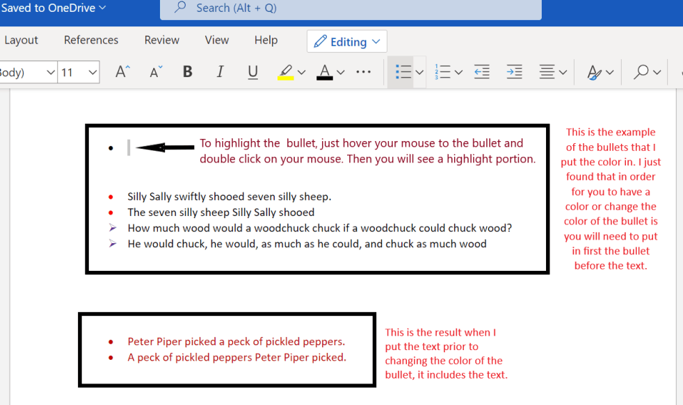Expand numbering library dropdown

[458, 72]
